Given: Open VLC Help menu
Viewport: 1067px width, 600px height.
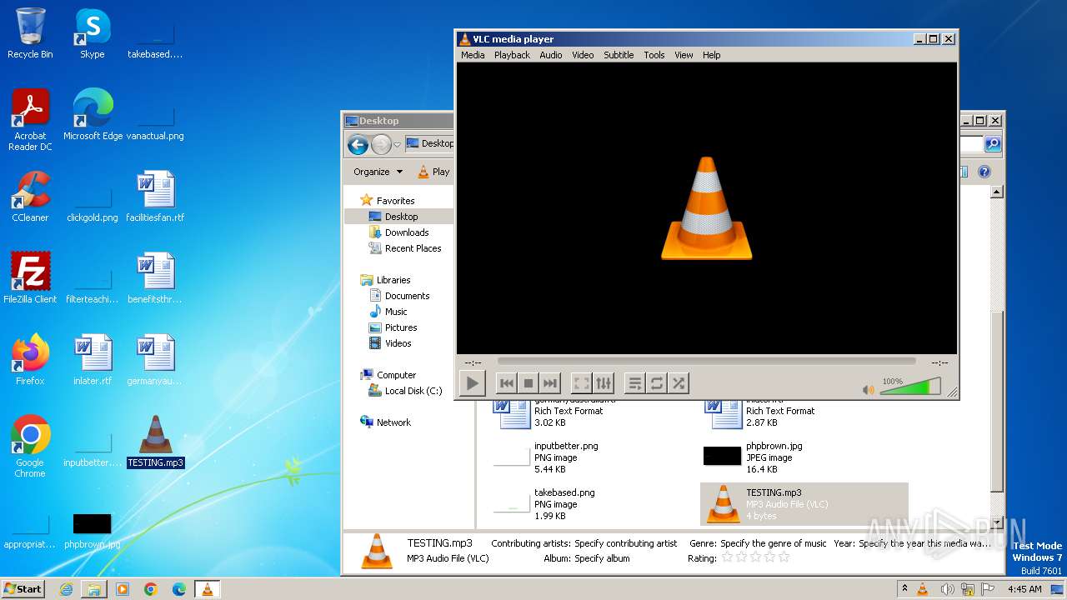Looking at the screenshot, I should tap(711, 55).
